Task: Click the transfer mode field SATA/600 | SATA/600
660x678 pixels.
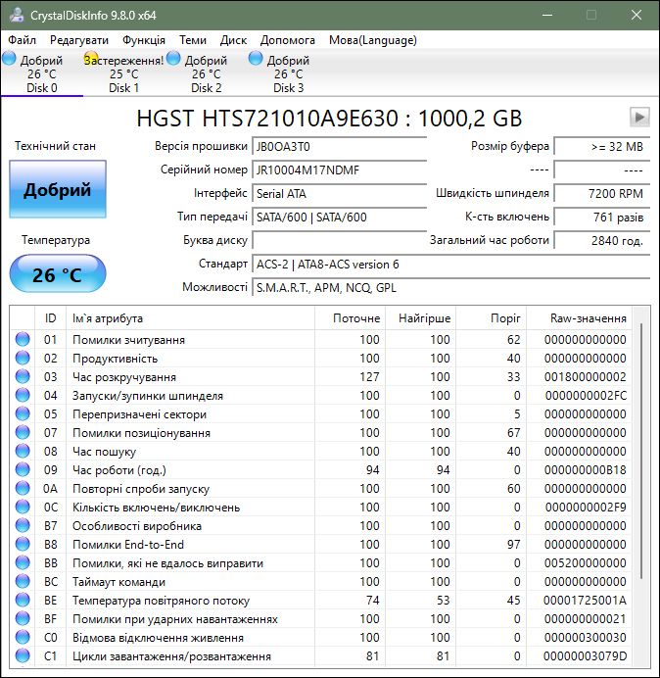Action: click(339, 217)
